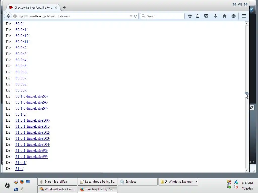Image resolution: width=258 pixels, height=193 pixels.
Task: Reload the page with the refresh icon
Action: coord(135,16)
